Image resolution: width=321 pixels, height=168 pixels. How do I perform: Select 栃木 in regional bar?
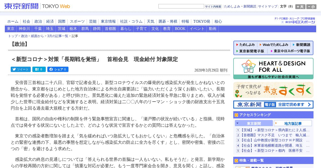tap(73, 29)
